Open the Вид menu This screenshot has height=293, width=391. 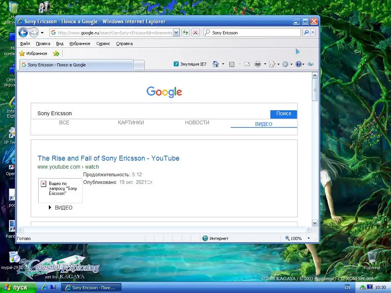[60, 43]
